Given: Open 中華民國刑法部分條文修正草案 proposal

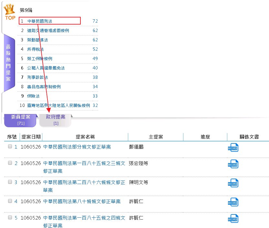Looking at the screenshot, I should tap(77, 147).
